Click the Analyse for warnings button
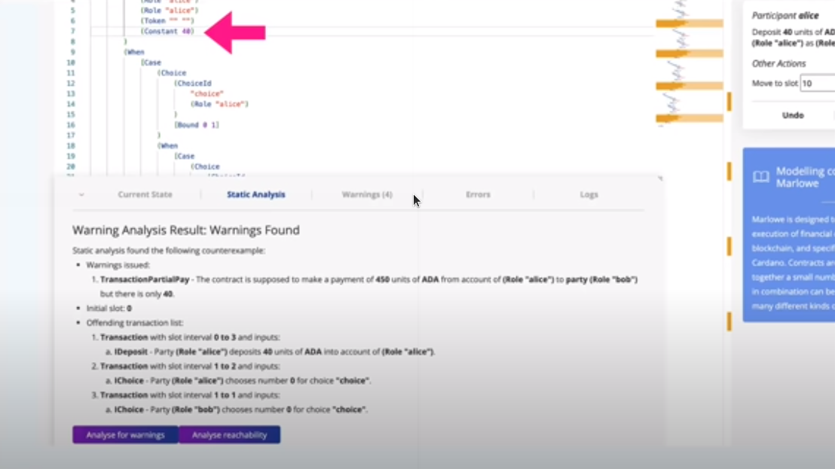This screenshot has height=469, width=835. pyautogui.click(x=125, y=435)
